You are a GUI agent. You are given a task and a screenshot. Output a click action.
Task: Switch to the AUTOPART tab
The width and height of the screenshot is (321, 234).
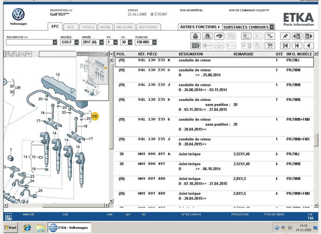pyautogui.click(x=149, y=27)
